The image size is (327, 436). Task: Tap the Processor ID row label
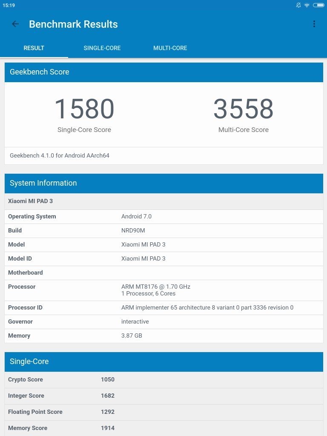(25, 307)
